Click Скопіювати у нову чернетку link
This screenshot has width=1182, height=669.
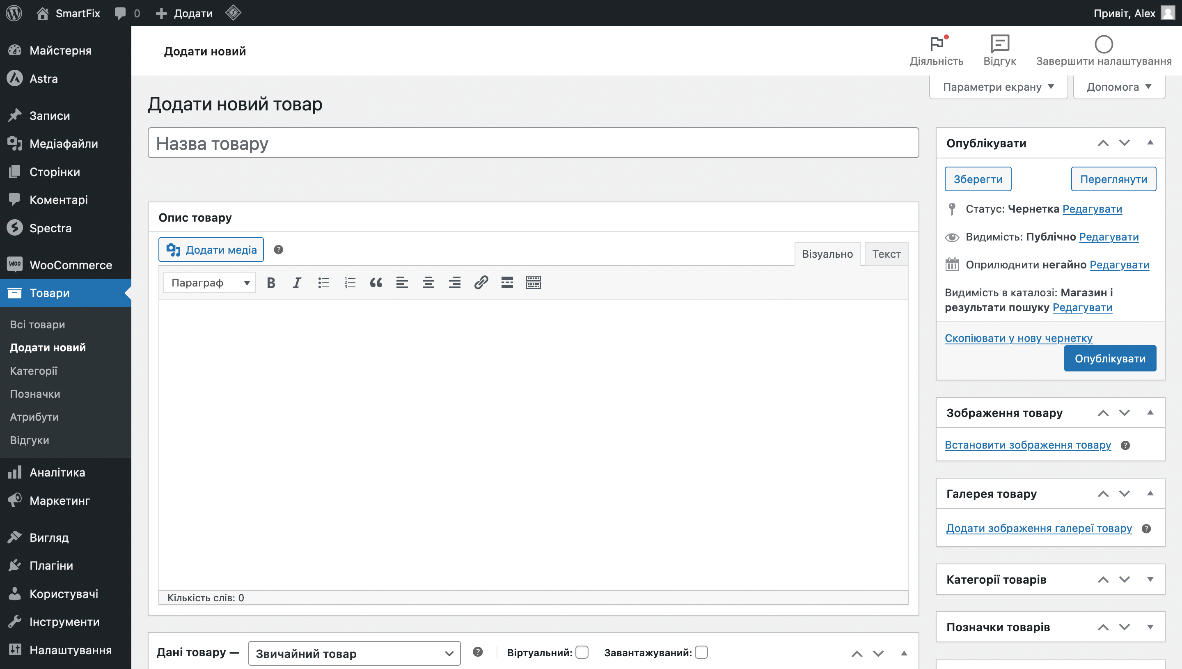pyautogui.click(x=1019, y=338)
